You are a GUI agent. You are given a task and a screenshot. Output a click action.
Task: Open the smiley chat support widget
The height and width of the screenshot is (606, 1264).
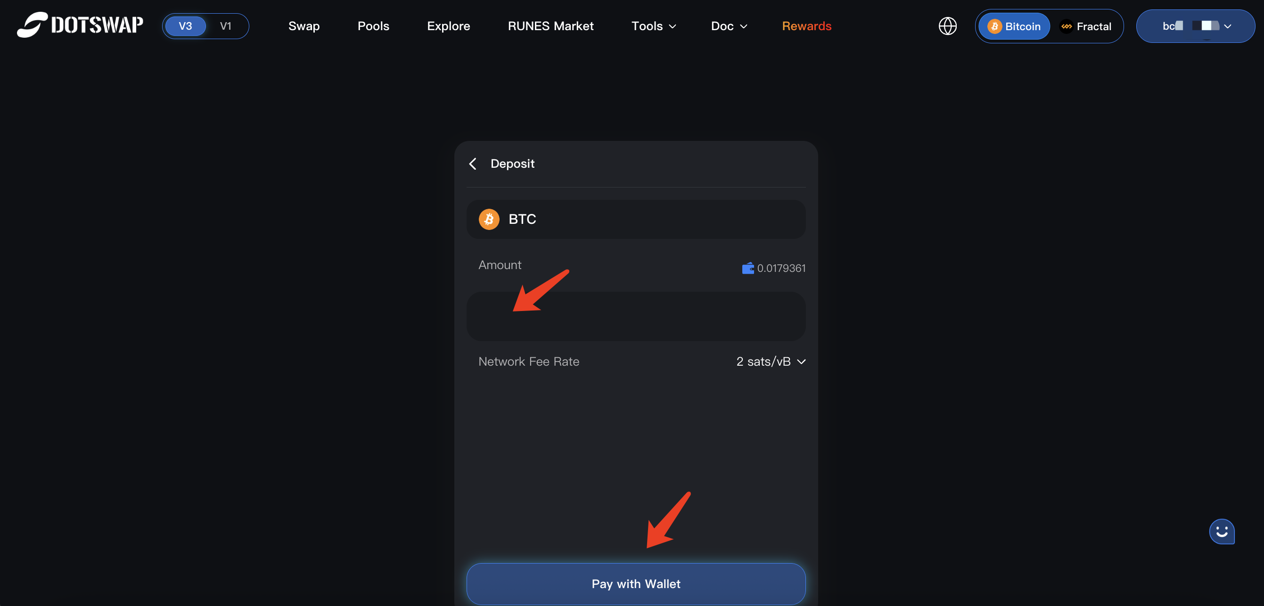coord(1221,532)
